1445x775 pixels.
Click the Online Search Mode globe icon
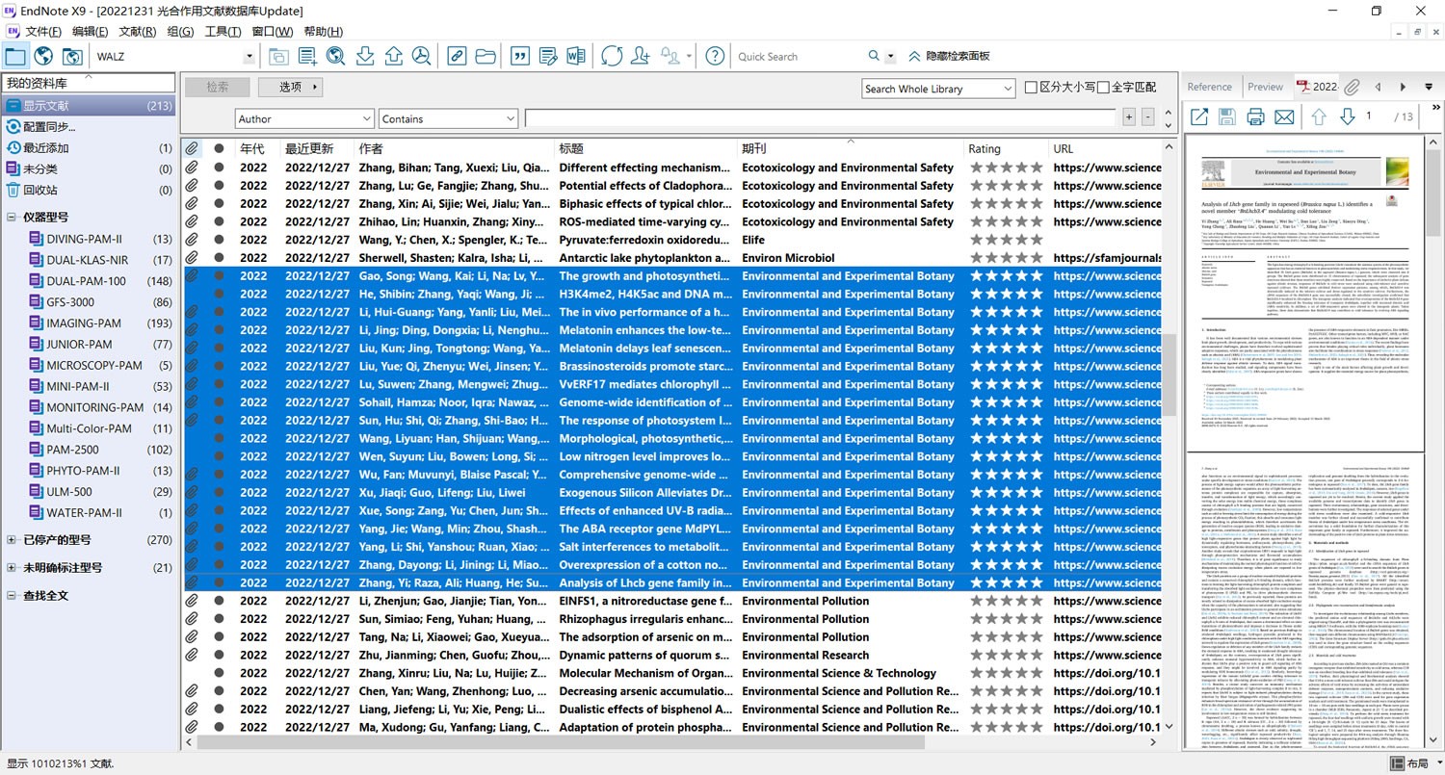pyautogui.click(x=43, y=56)
